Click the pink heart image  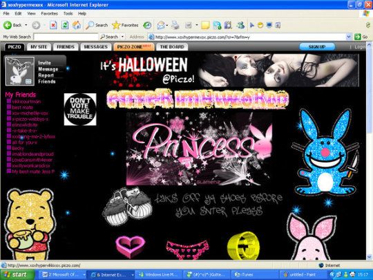130,246
